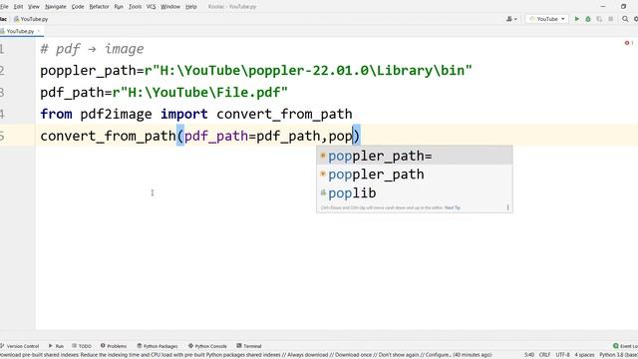Close the YouTube.py editor tab

pyautogui.click(x=39, y=31)
